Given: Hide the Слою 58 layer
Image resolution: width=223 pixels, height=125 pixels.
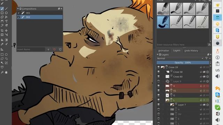Looking at the screenshot, I should point(159,72).
